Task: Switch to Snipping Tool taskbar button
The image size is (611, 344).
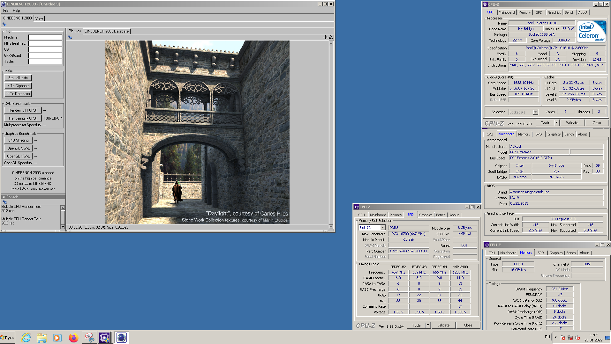Action: pos(89,337)
